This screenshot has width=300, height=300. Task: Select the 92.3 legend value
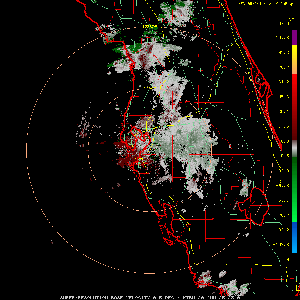point(284,52)
